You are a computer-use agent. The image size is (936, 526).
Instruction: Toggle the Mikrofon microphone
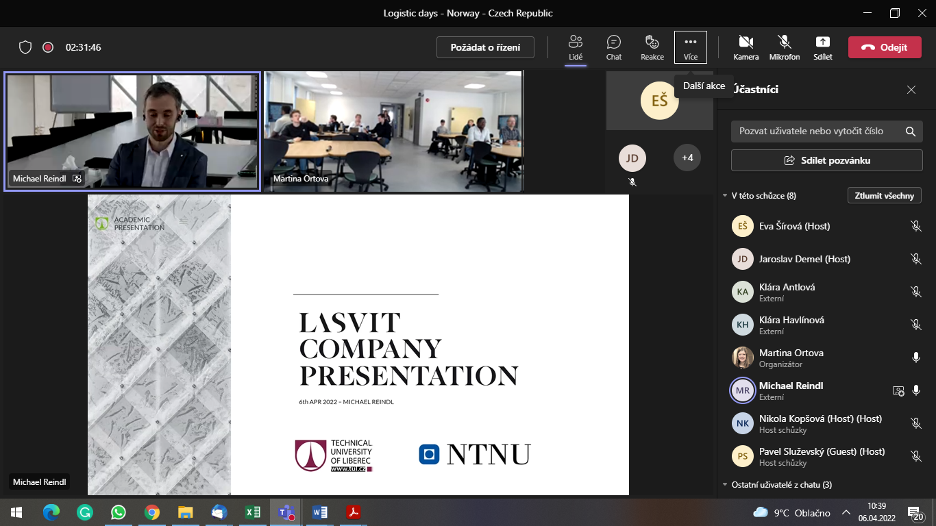(x=785, y=47)
